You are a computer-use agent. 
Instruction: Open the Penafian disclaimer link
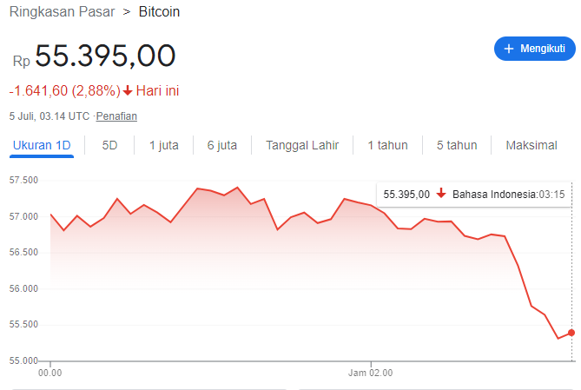(116, 116)
